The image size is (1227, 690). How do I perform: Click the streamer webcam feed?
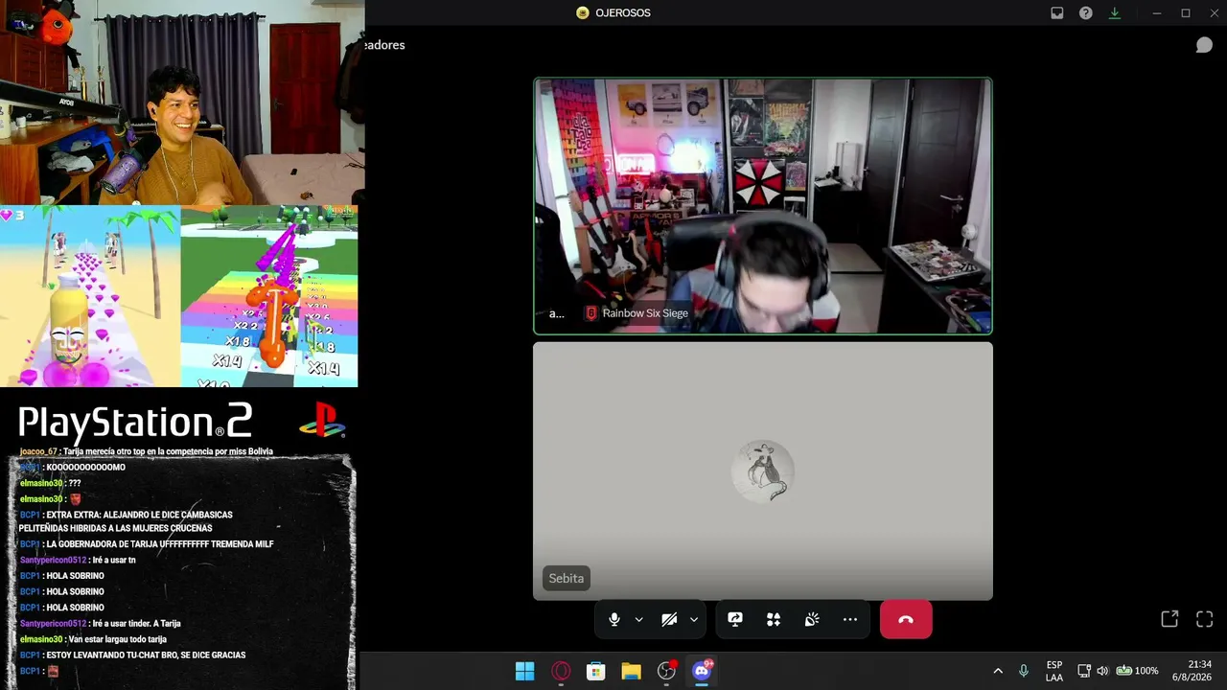(x=182, y=103)
